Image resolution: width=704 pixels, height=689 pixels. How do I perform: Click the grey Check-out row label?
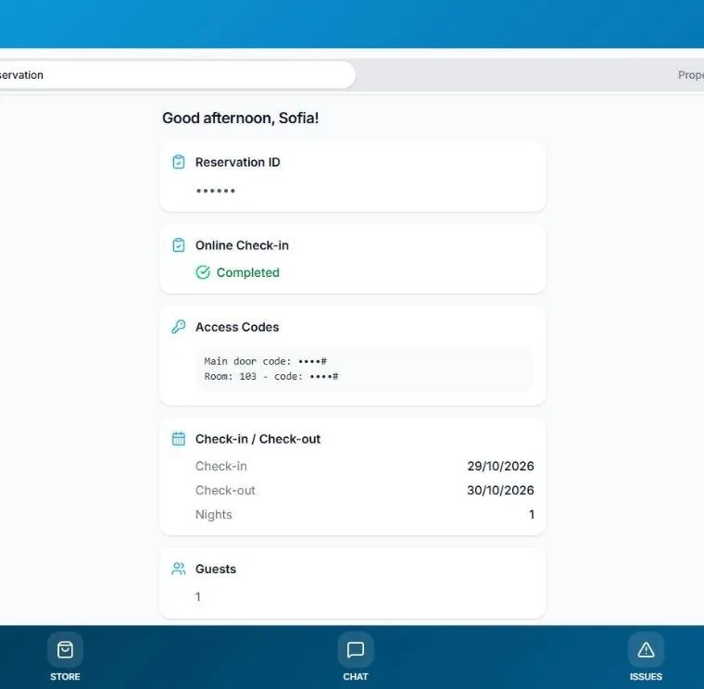point(225,490)
